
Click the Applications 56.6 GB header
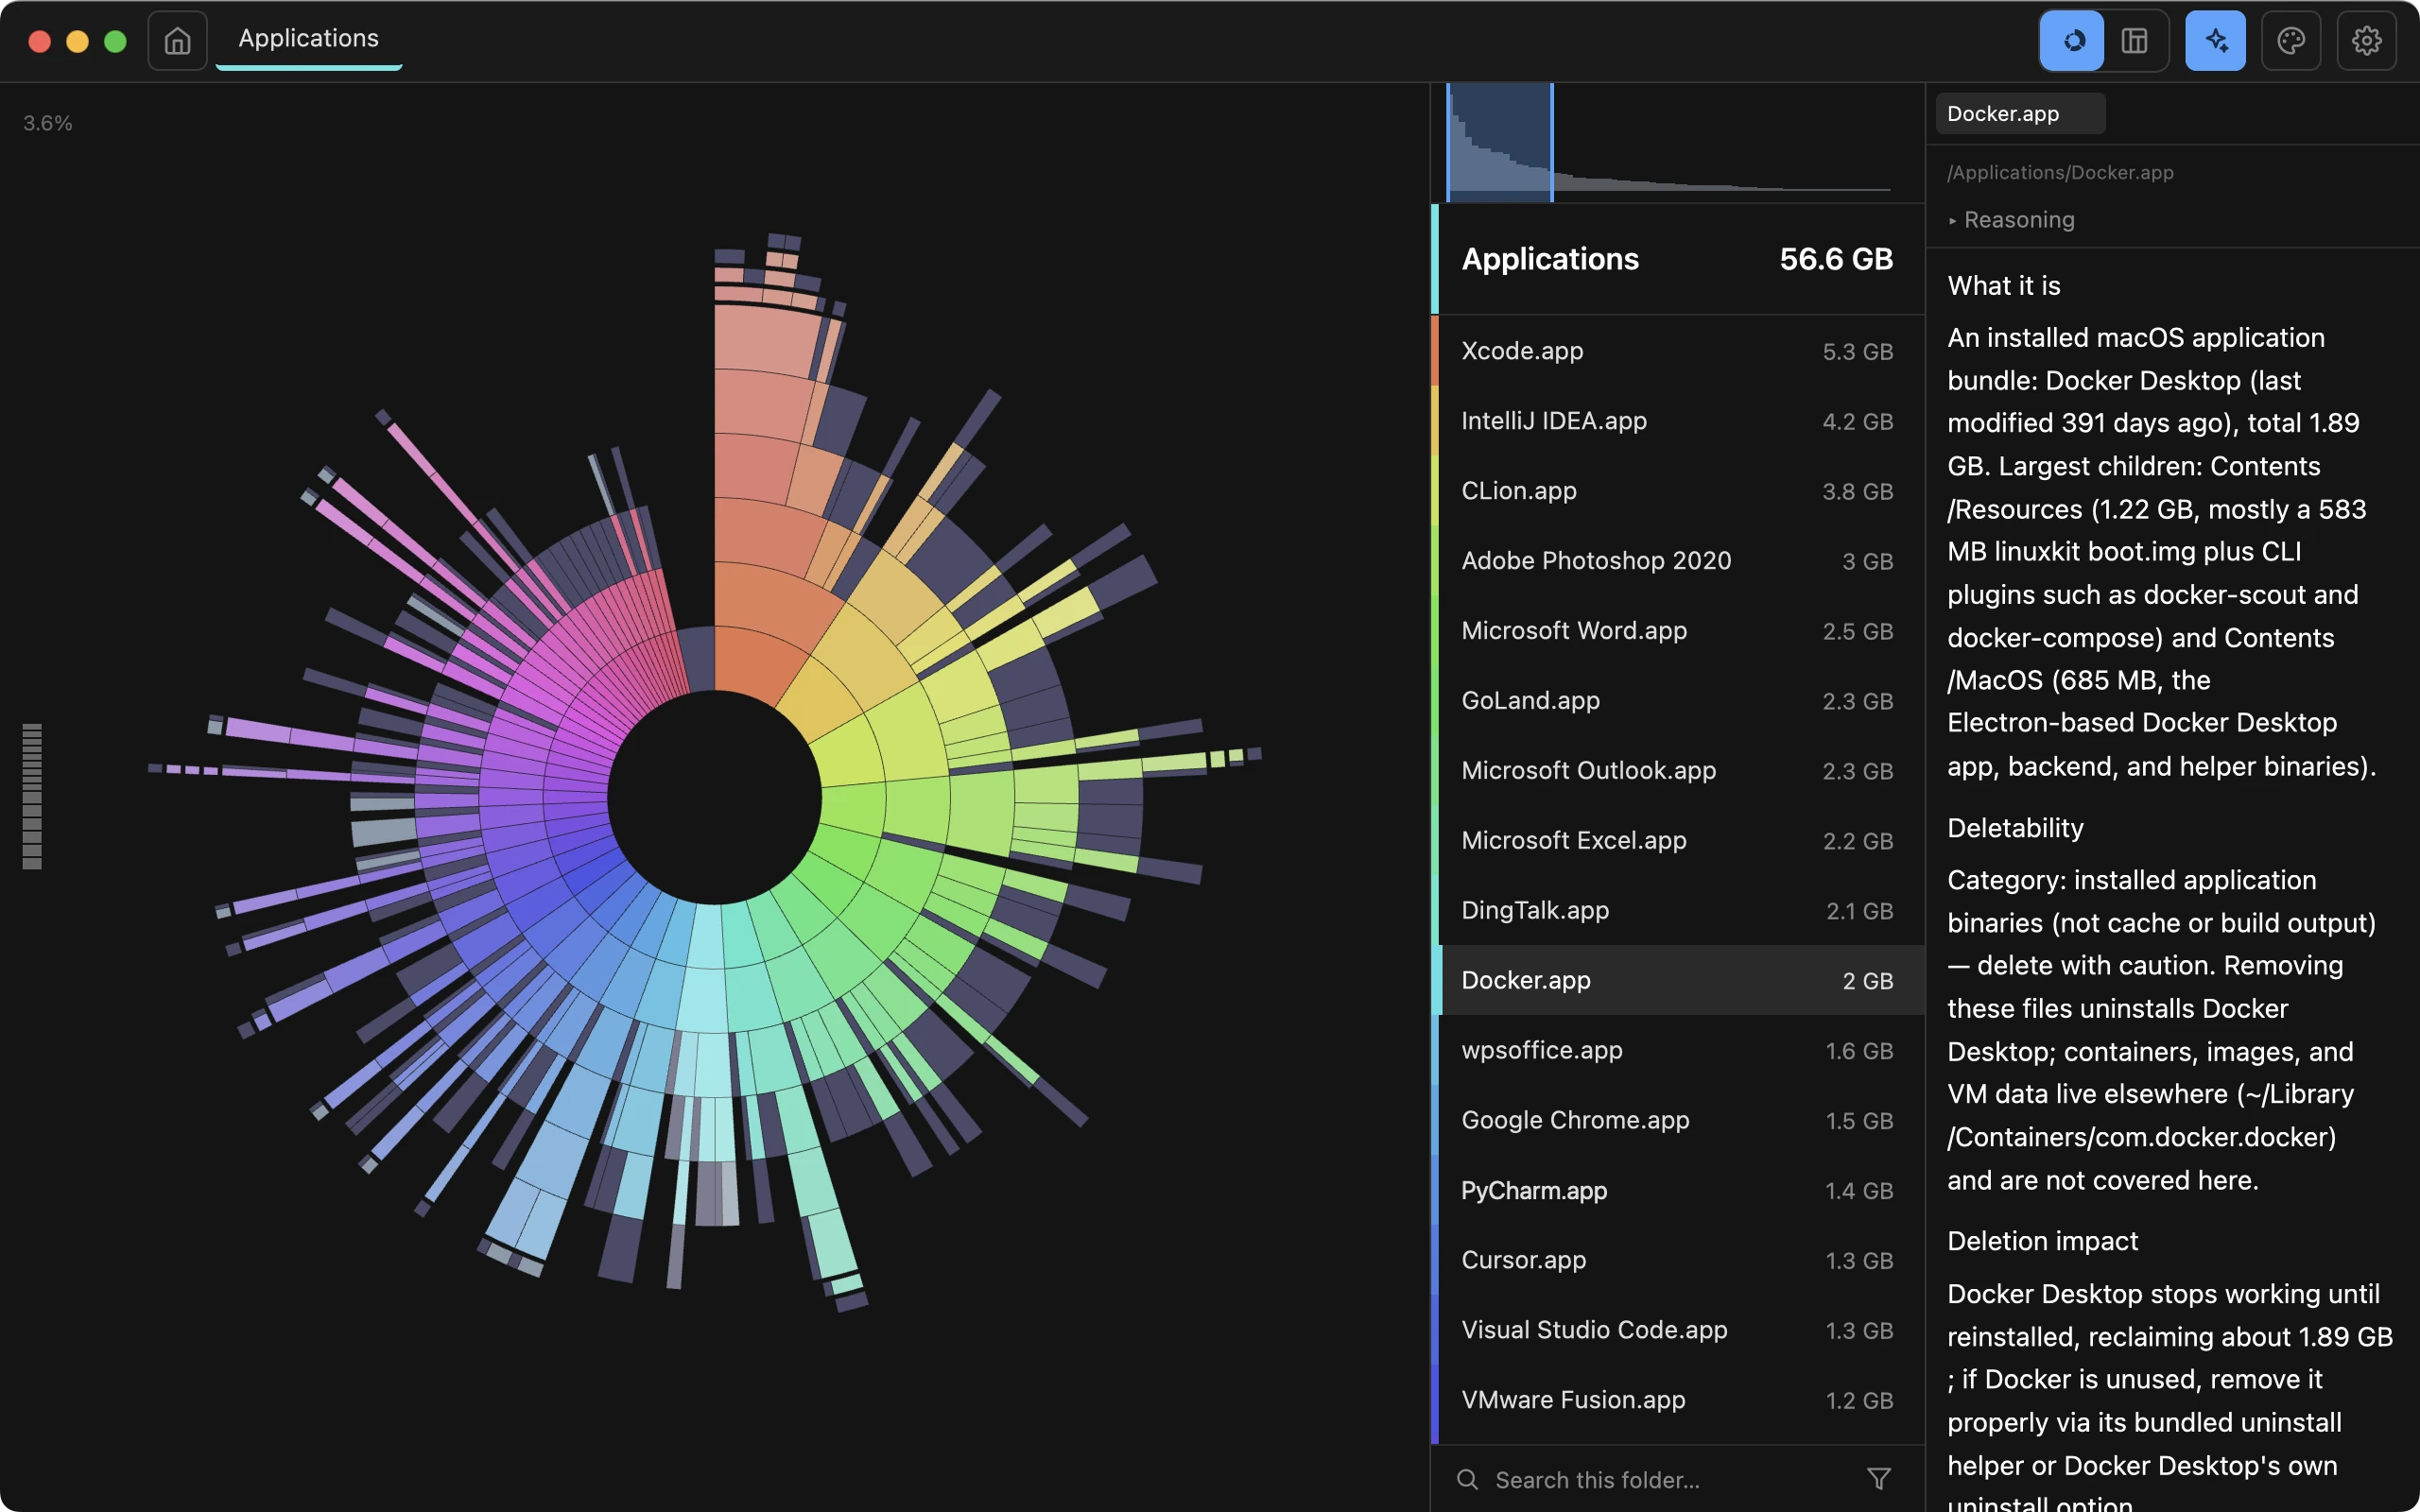pyautogui.click(x=1679, y=259)
